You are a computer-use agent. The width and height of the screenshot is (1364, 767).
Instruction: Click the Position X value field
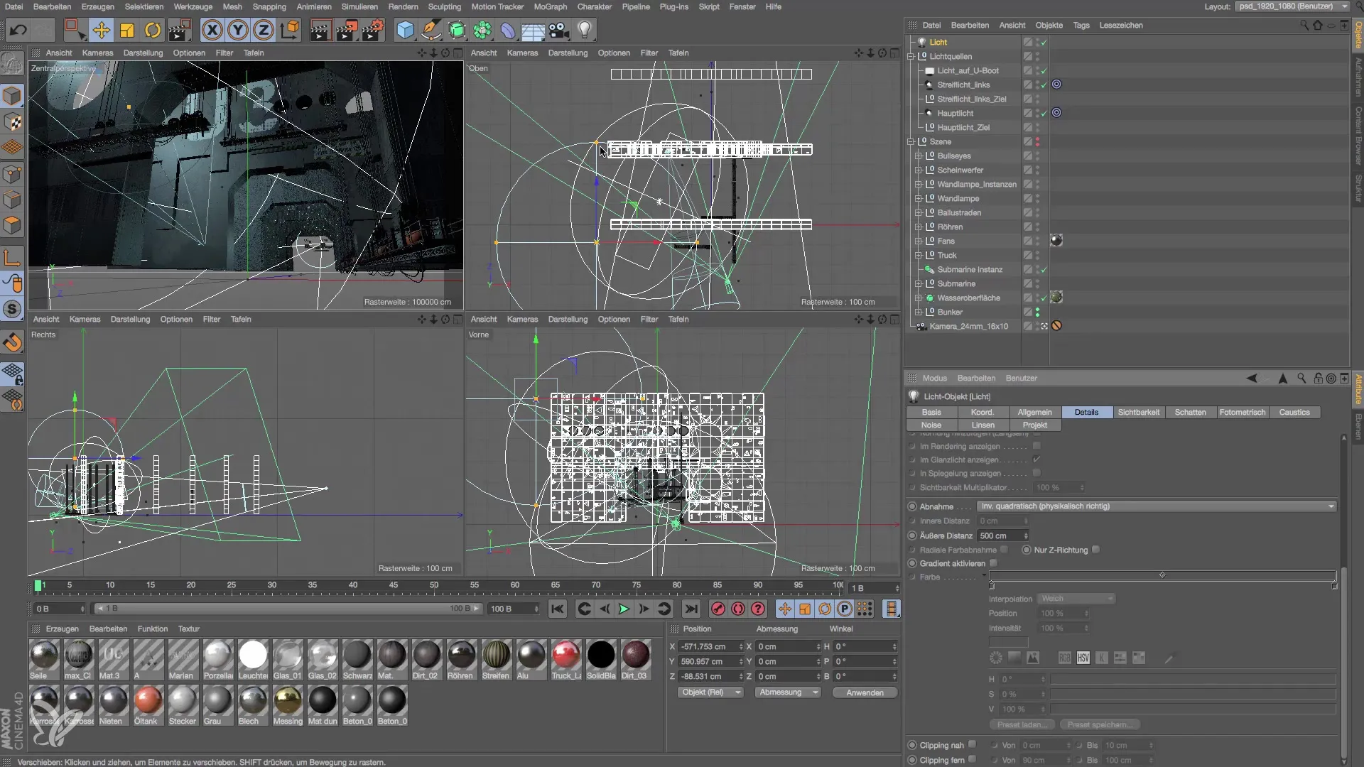pos(710,646)
